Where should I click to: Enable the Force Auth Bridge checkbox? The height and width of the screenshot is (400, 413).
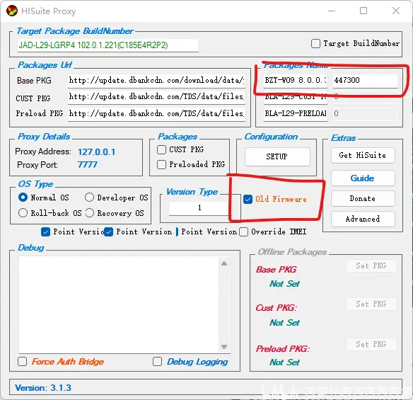click(x=22, y=362)
